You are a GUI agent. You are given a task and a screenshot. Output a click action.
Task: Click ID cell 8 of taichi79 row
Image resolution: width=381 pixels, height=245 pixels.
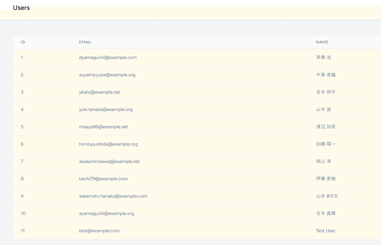point(22,179)
